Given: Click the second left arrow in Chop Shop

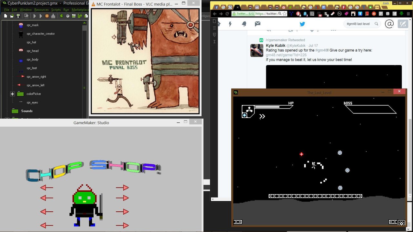Looking at the screenshot, I should coord(47,198).
